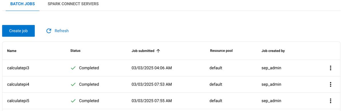Select the Batch Jobs tab
Screen dimensions: 343x111
(x=23, y=4)
